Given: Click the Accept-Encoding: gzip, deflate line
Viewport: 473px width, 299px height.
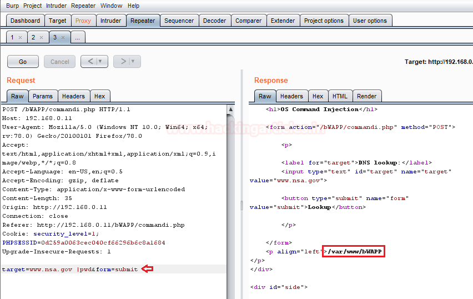Looking at the screenshot, I should pos(61,180).
